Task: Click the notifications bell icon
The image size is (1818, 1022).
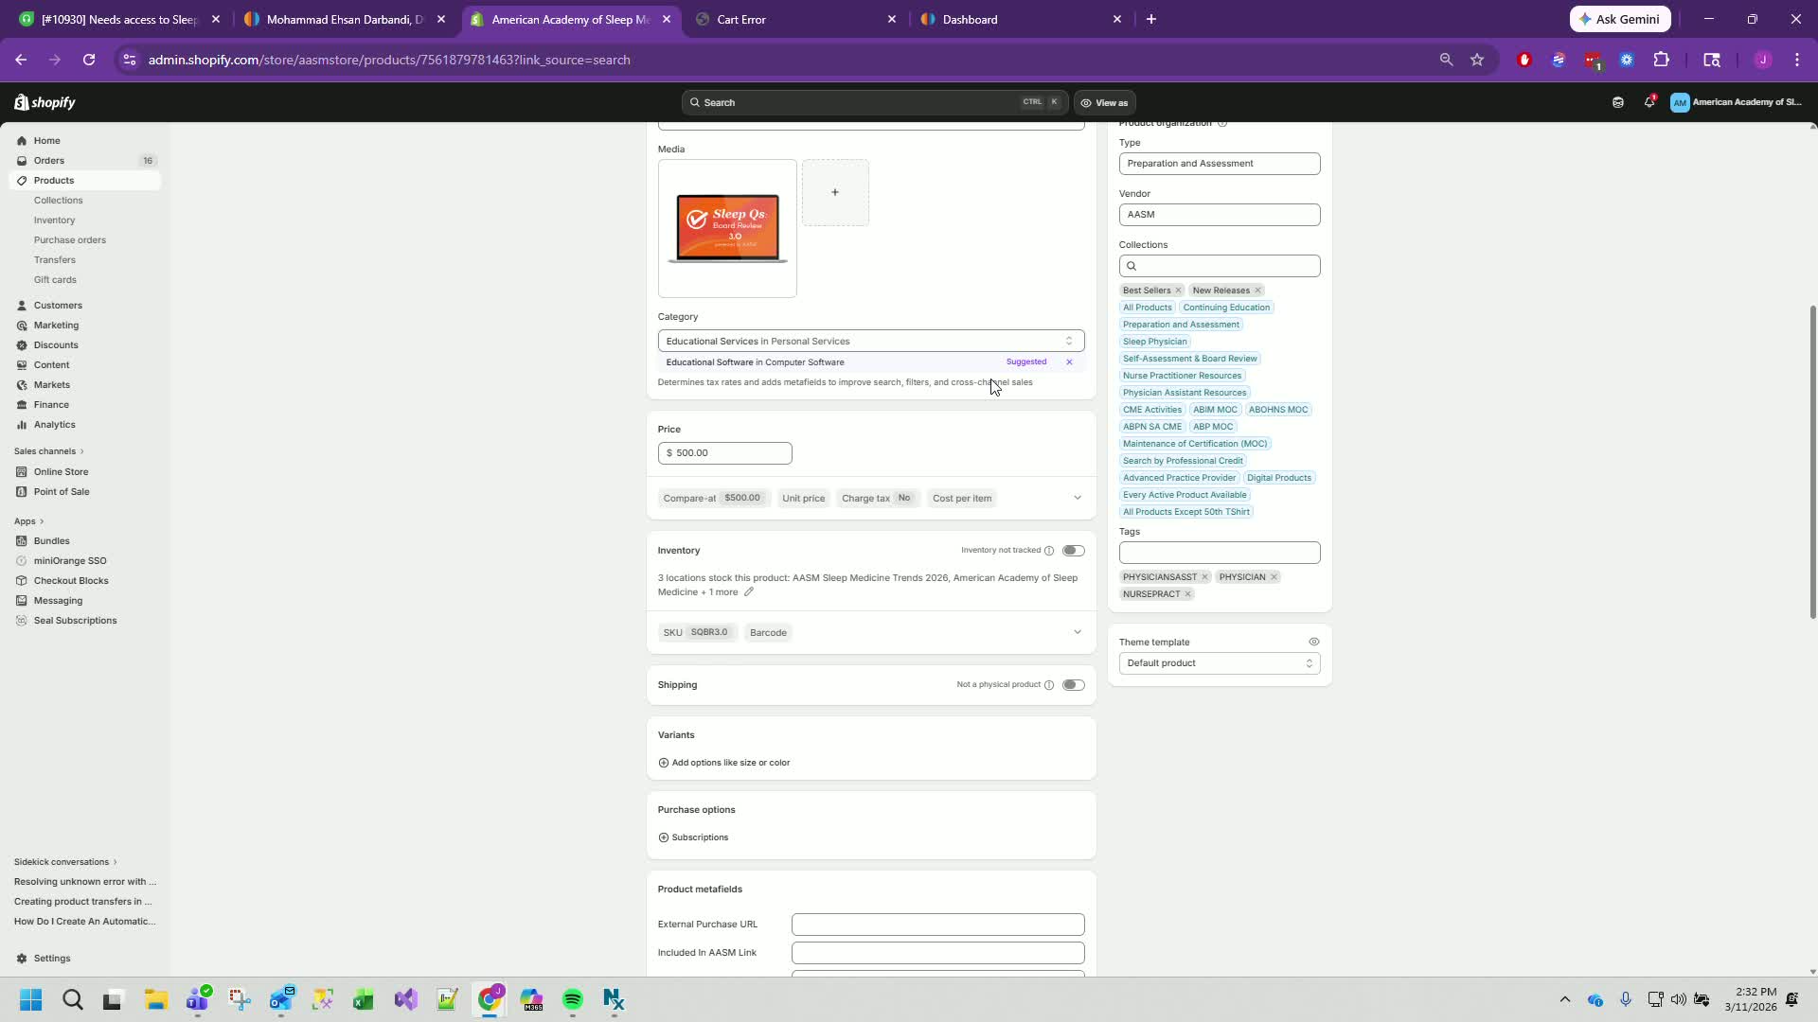Action: [x=1649, y=102]
